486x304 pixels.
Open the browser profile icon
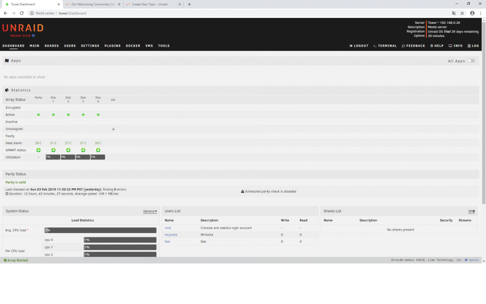[472, 13]
